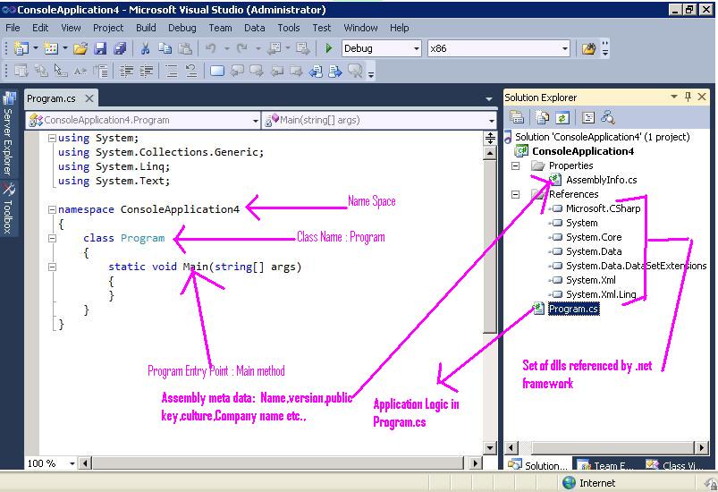Screen dimensions: 718x492
Task: Open the Debug configuration dropdown
Action: pyautogui.click(x=417, y=48)
